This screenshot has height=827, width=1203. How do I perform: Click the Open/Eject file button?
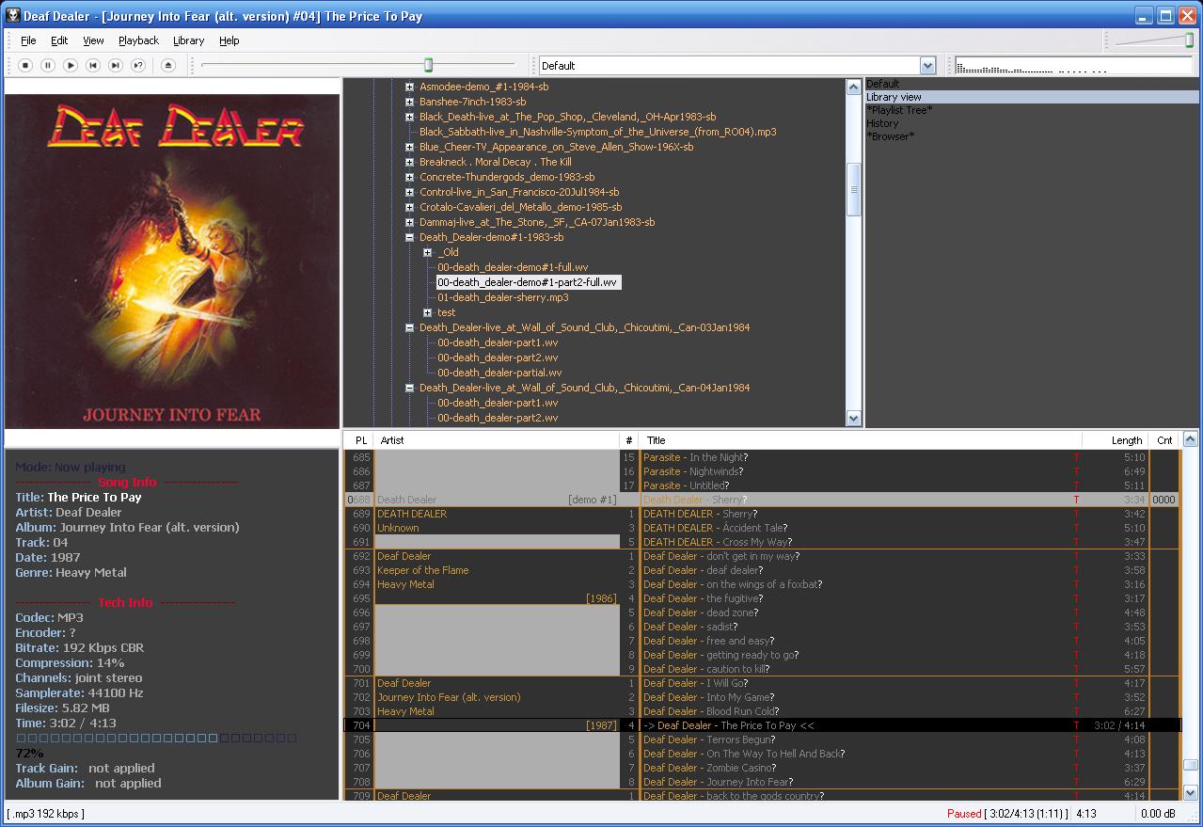tap(168, 65)
